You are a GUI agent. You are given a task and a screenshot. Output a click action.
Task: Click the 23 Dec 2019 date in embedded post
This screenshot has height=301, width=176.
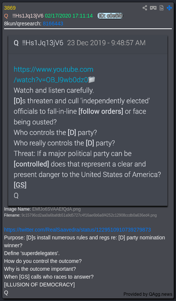pyautogui.click(x=85, y=43)
